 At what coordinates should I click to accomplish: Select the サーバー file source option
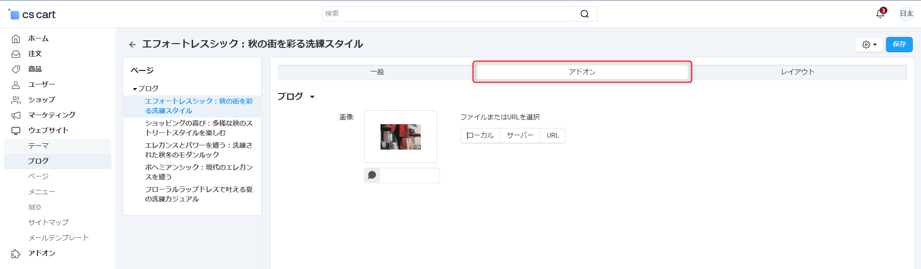[x=520, y=136]
